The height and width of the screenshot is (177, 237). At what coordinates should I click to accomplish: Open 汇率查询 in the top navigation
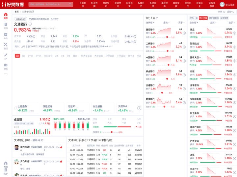coord(83,5)
